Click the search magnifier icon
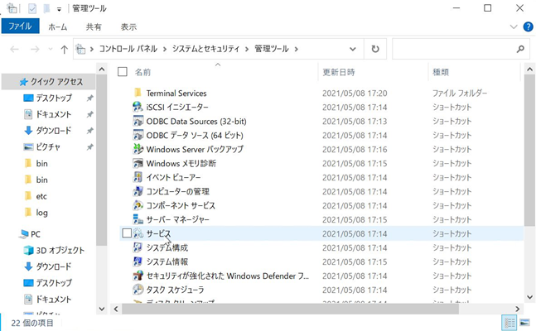Image resolution: width=536 pixels, height=331 pixels. click(520, 49)
